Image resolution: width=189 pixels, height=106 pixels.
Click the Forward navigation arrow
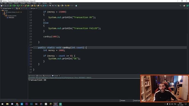72,6
